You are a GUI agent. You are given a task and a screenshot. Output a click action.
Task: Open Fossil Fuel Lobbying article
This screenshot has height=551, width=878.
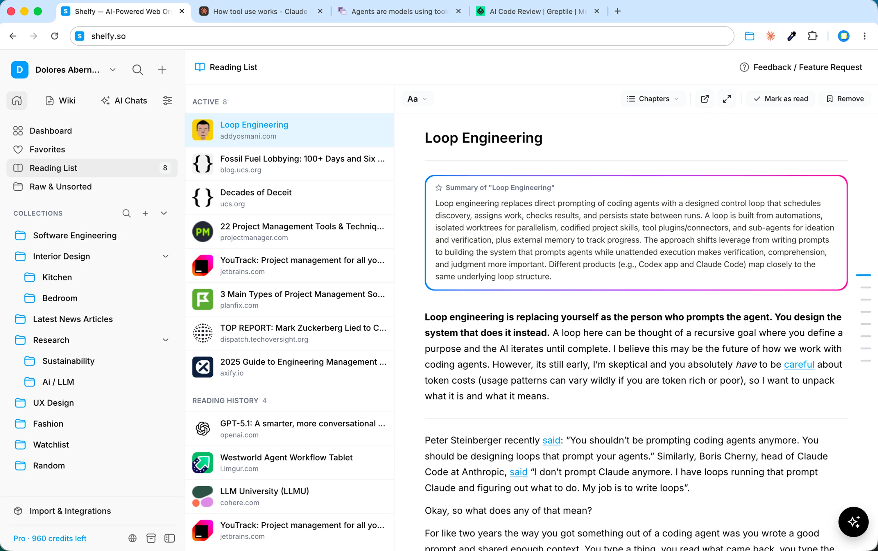pos(290,164)
